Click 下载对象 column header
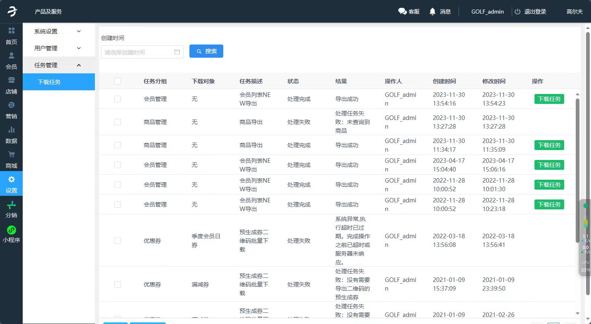This screenshot has height=324, width=591. pyautogui.click(x=203, y=81)
